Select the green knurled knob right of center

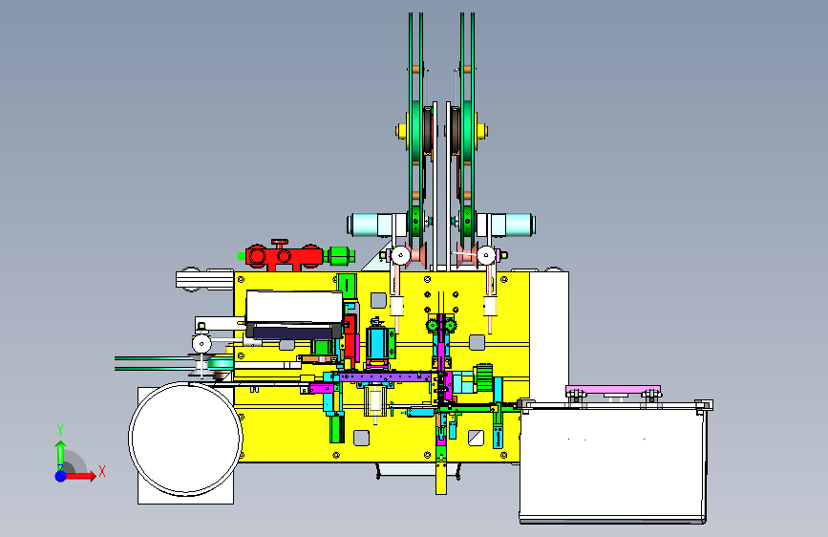484,377
